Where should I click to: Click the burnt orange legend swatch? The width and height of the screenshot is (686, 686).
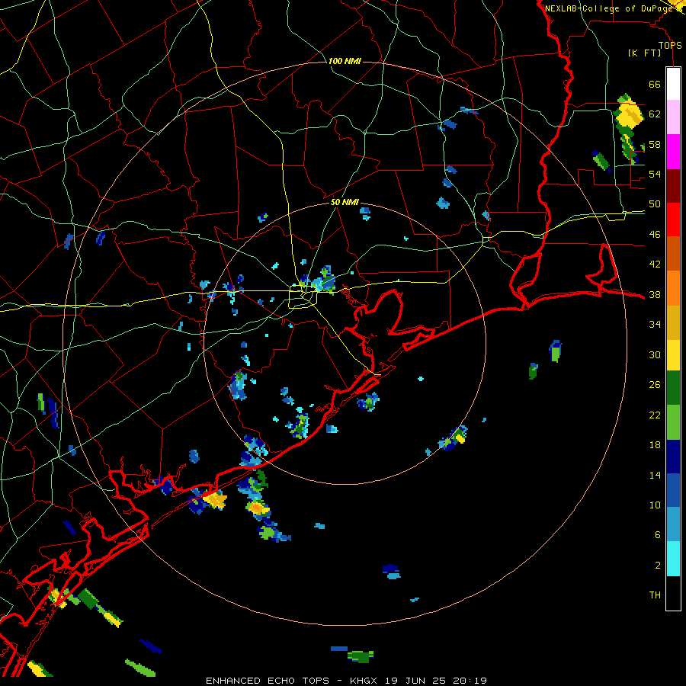pos(673,254)
